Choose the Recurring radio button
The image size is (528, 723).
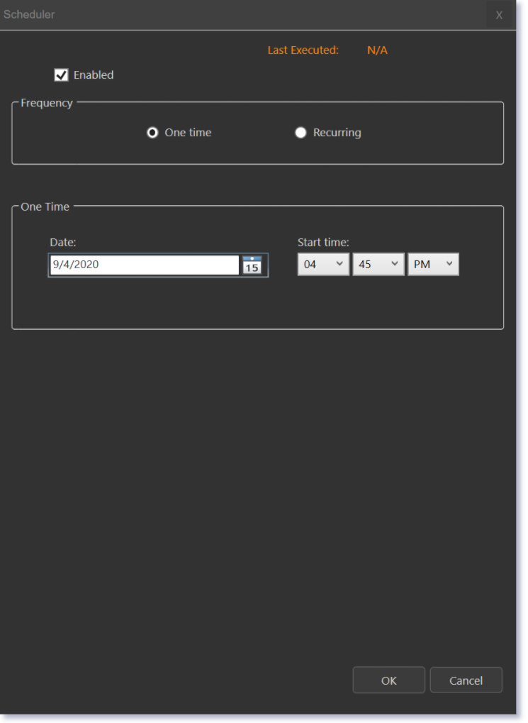(300, 133)
